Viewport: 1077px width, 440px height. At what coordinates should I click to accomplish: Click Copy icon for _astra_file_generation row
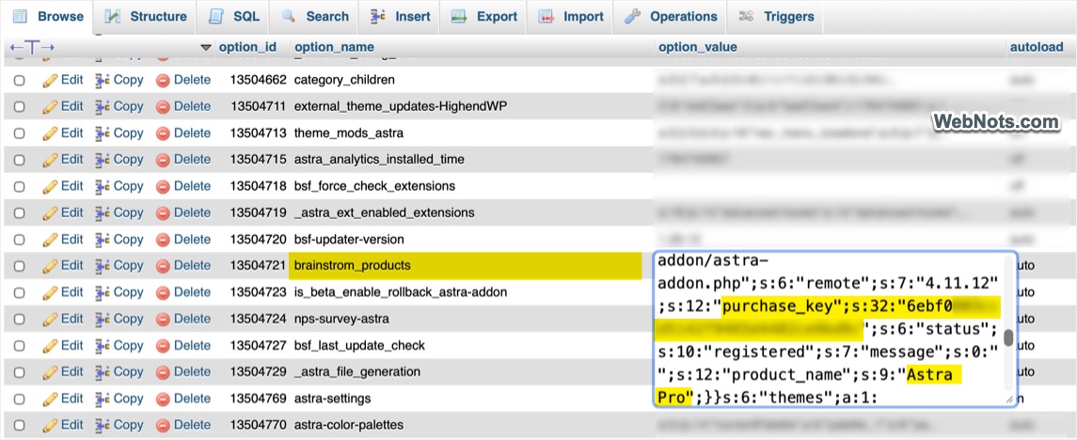[x=103, y=372]
